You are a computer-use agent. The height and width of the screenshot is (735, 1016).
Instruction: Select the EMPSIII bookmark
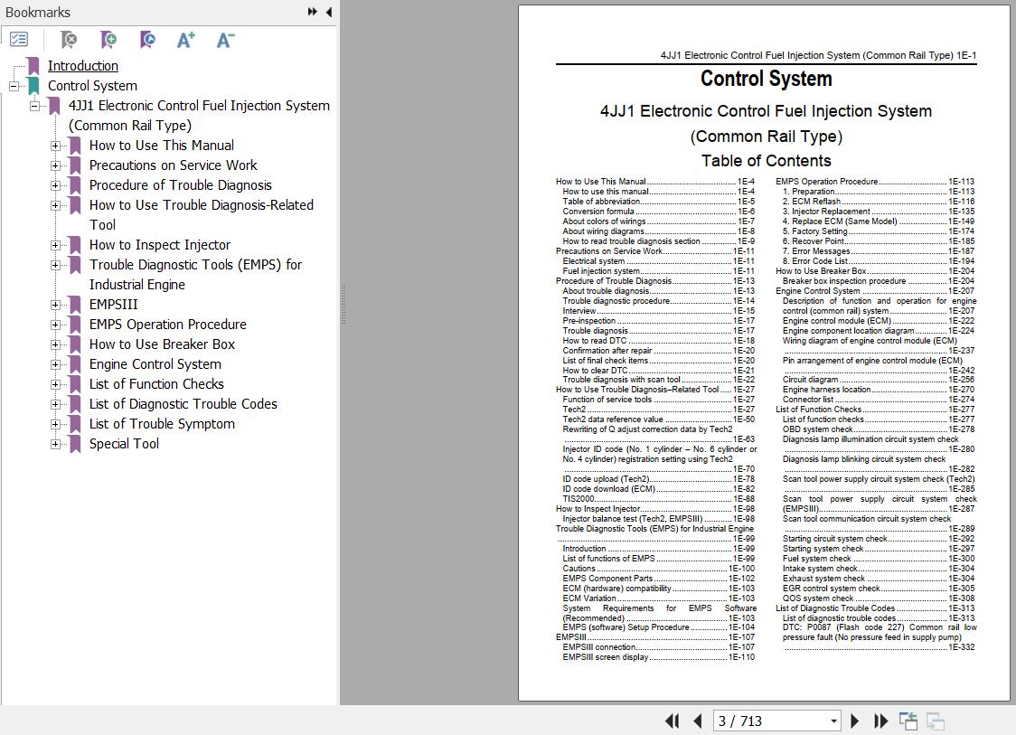(x=113, y=305)
